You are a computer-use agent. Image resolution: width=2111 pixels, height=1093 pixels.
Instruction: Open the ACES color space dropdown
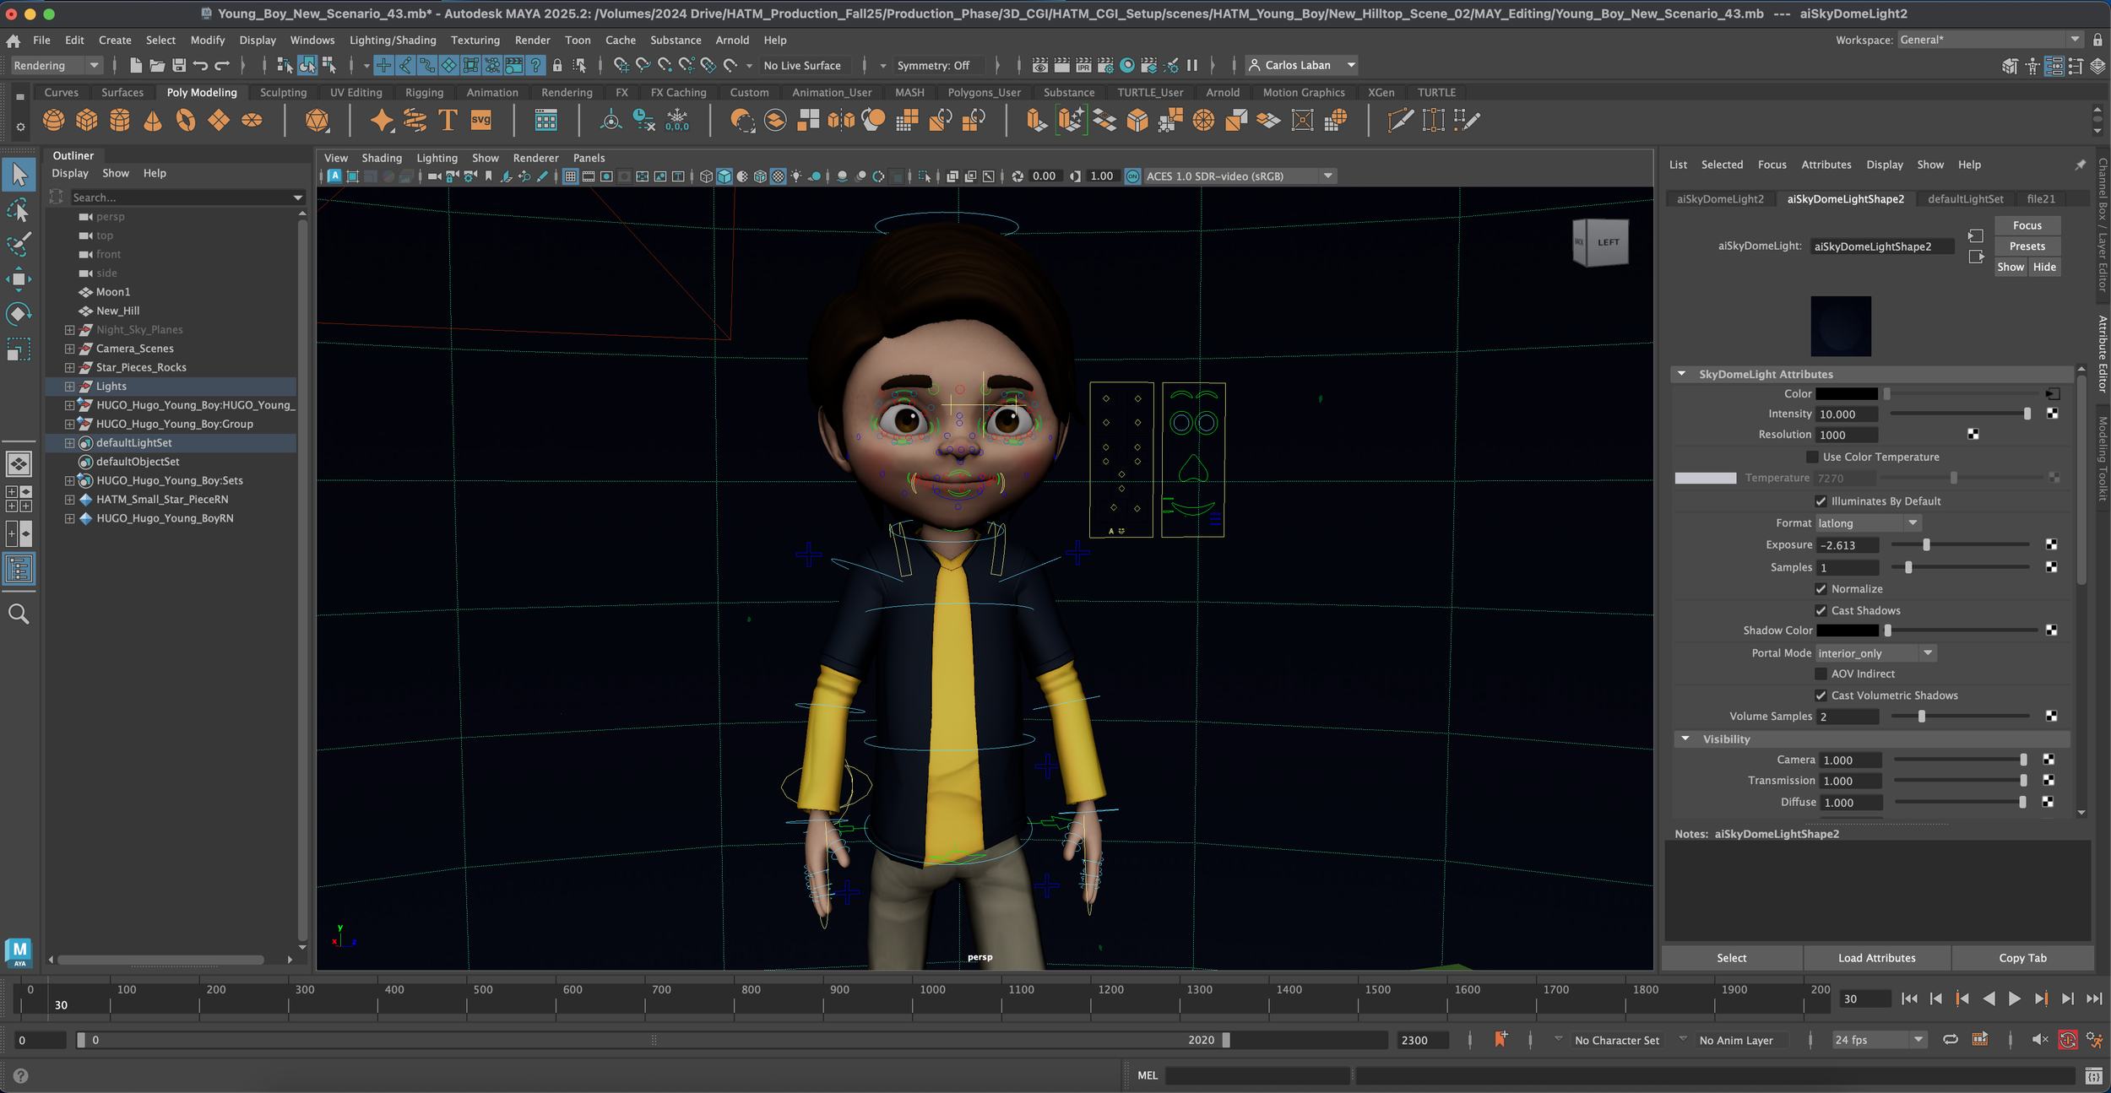click(x=1240, y=176)
